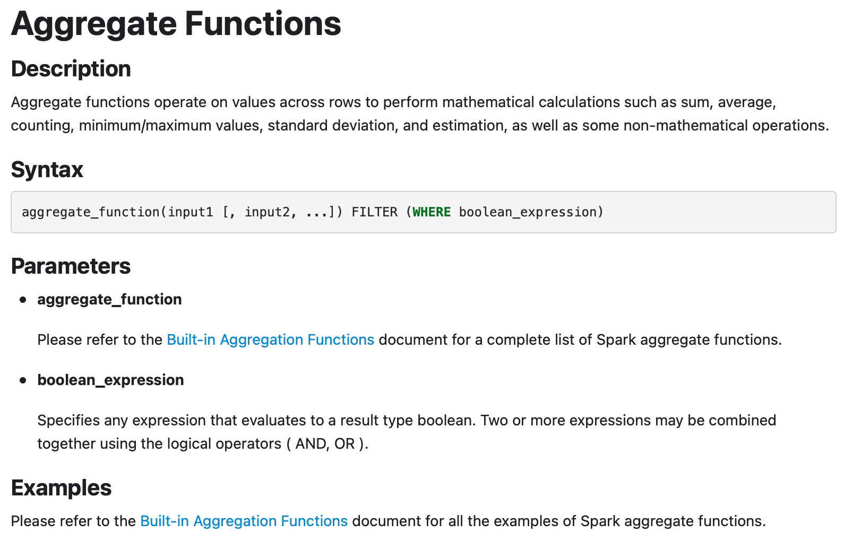Click the bullet beside aggregate_function

click(x=23, y=300)
